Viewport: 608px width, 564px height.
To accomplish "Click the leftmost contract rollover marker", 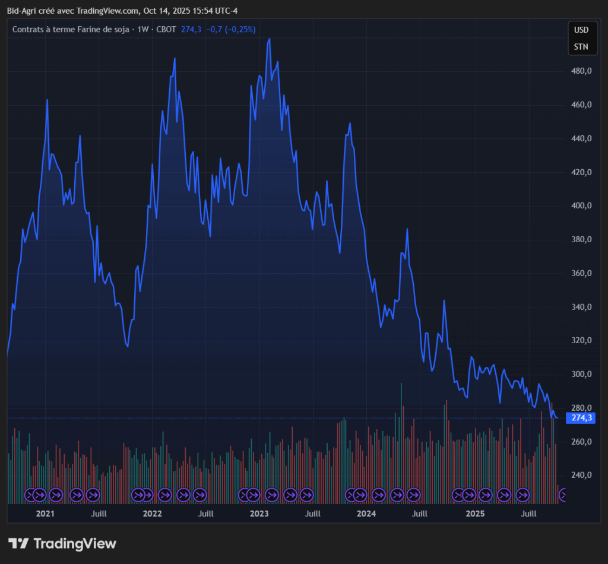I will tap(31, 494).
